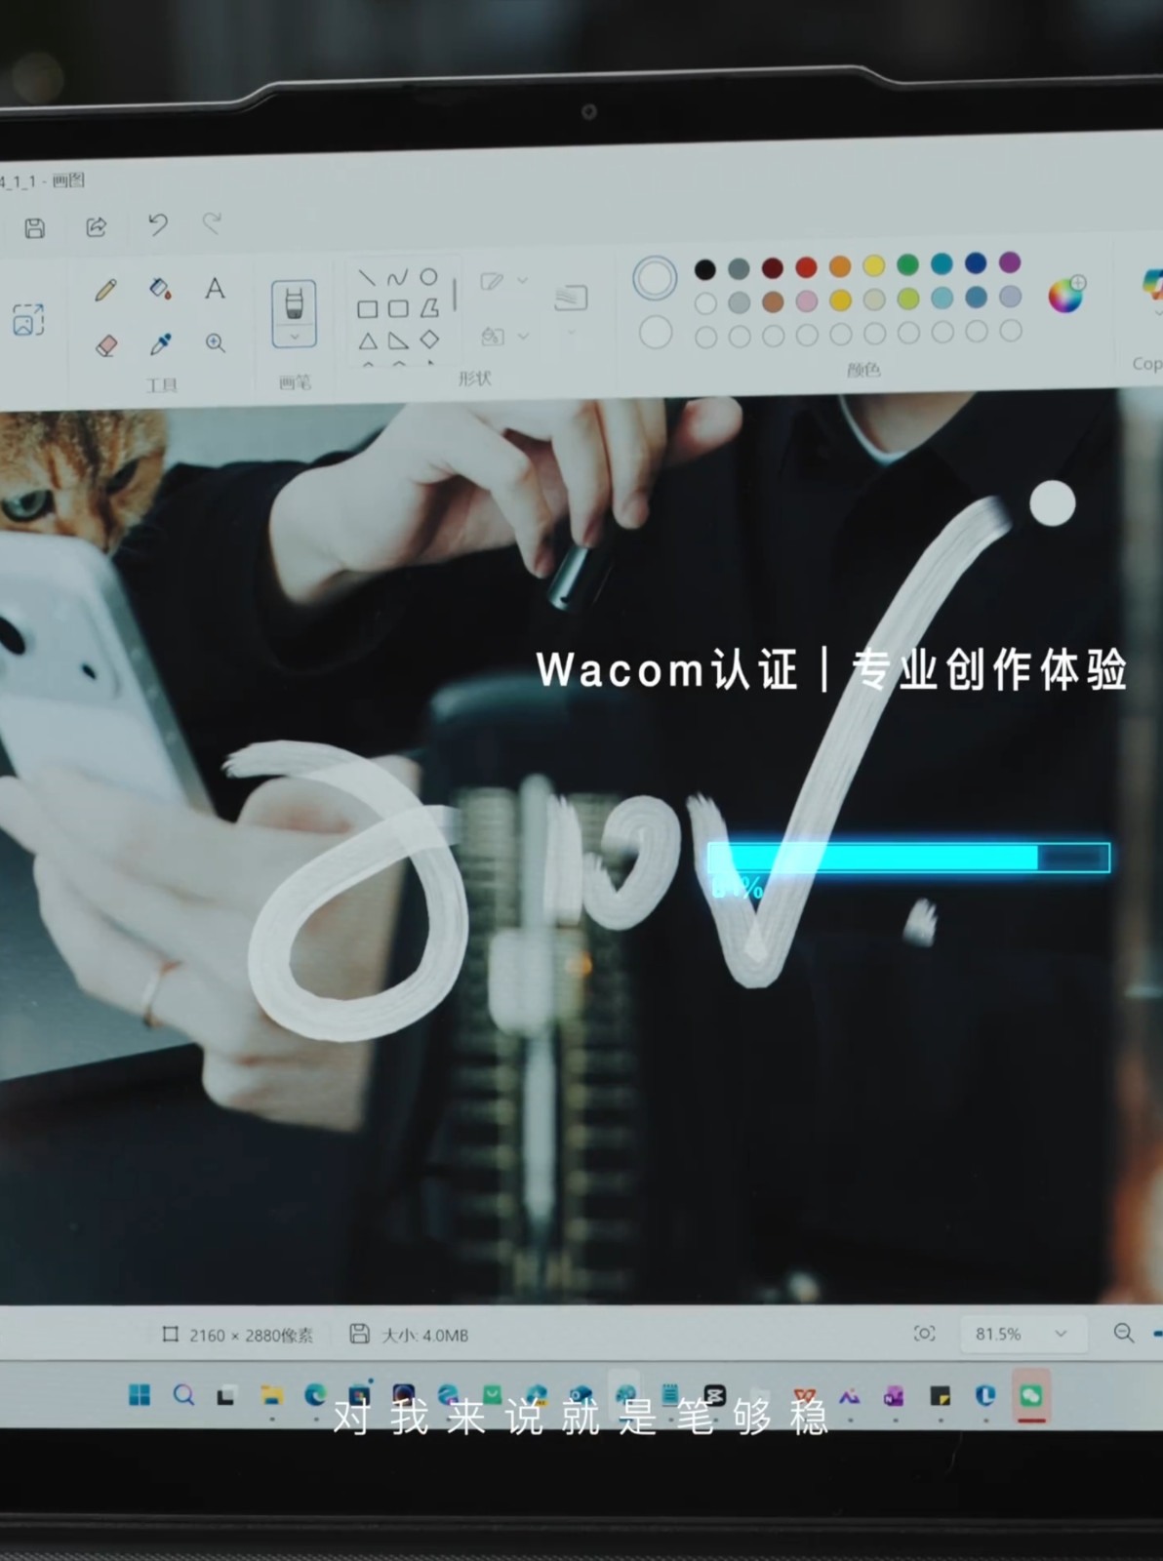Pick the Color picker eyedropper tool
The width and height of the screenshot is (1163, 1561).
coord(161,343)
